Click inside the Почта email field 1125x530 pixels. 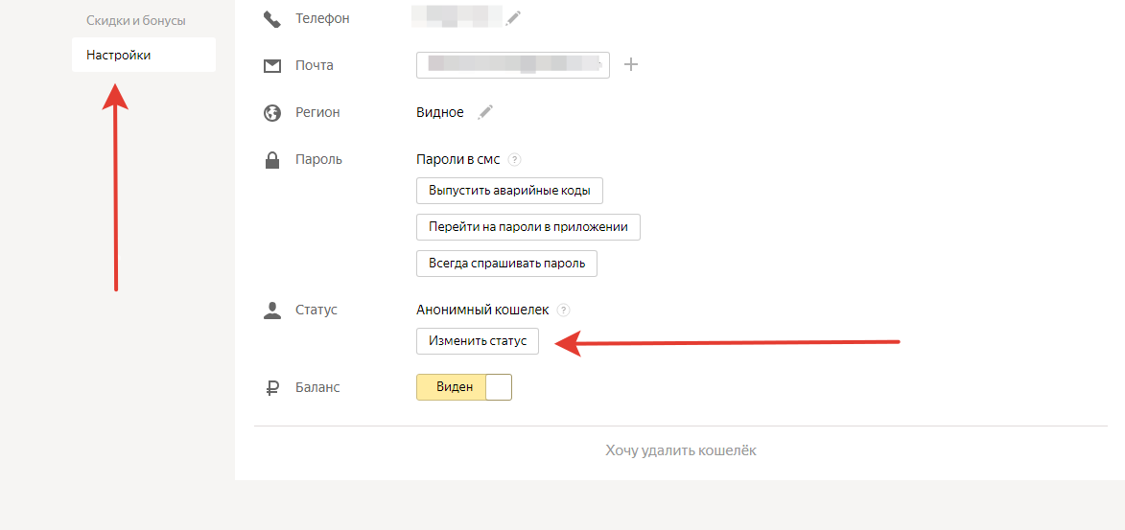(x=512, y=65)
